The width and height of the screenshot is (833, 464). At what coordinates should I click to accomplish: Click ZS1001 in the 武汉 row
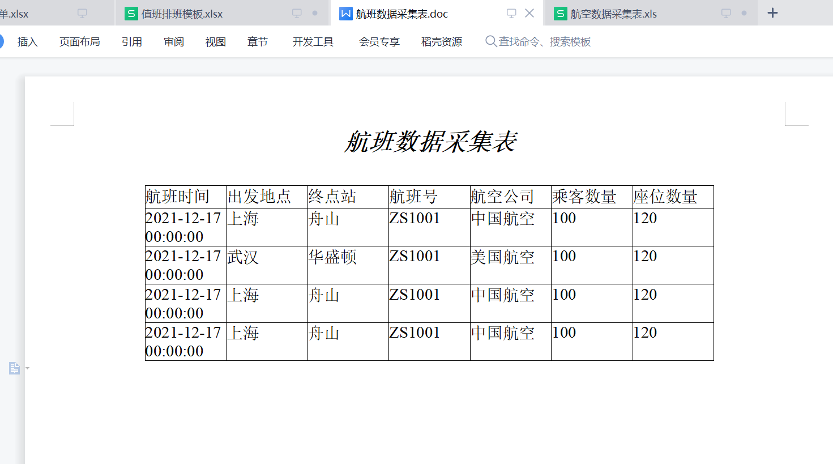pyautogui.click(x=415, y=256)
